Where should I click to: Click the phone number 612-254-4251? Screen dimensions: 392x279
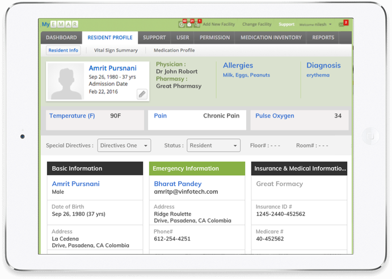click(x=172, y=239)
